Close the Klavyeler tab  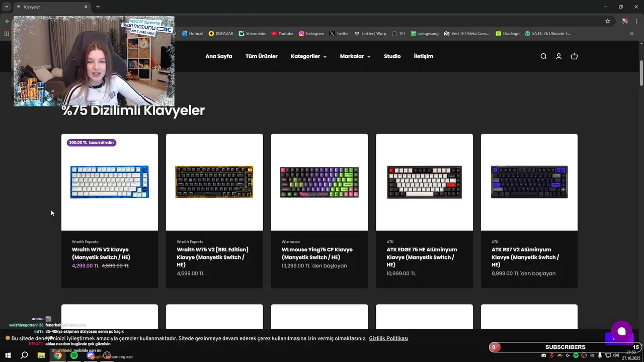86,7
